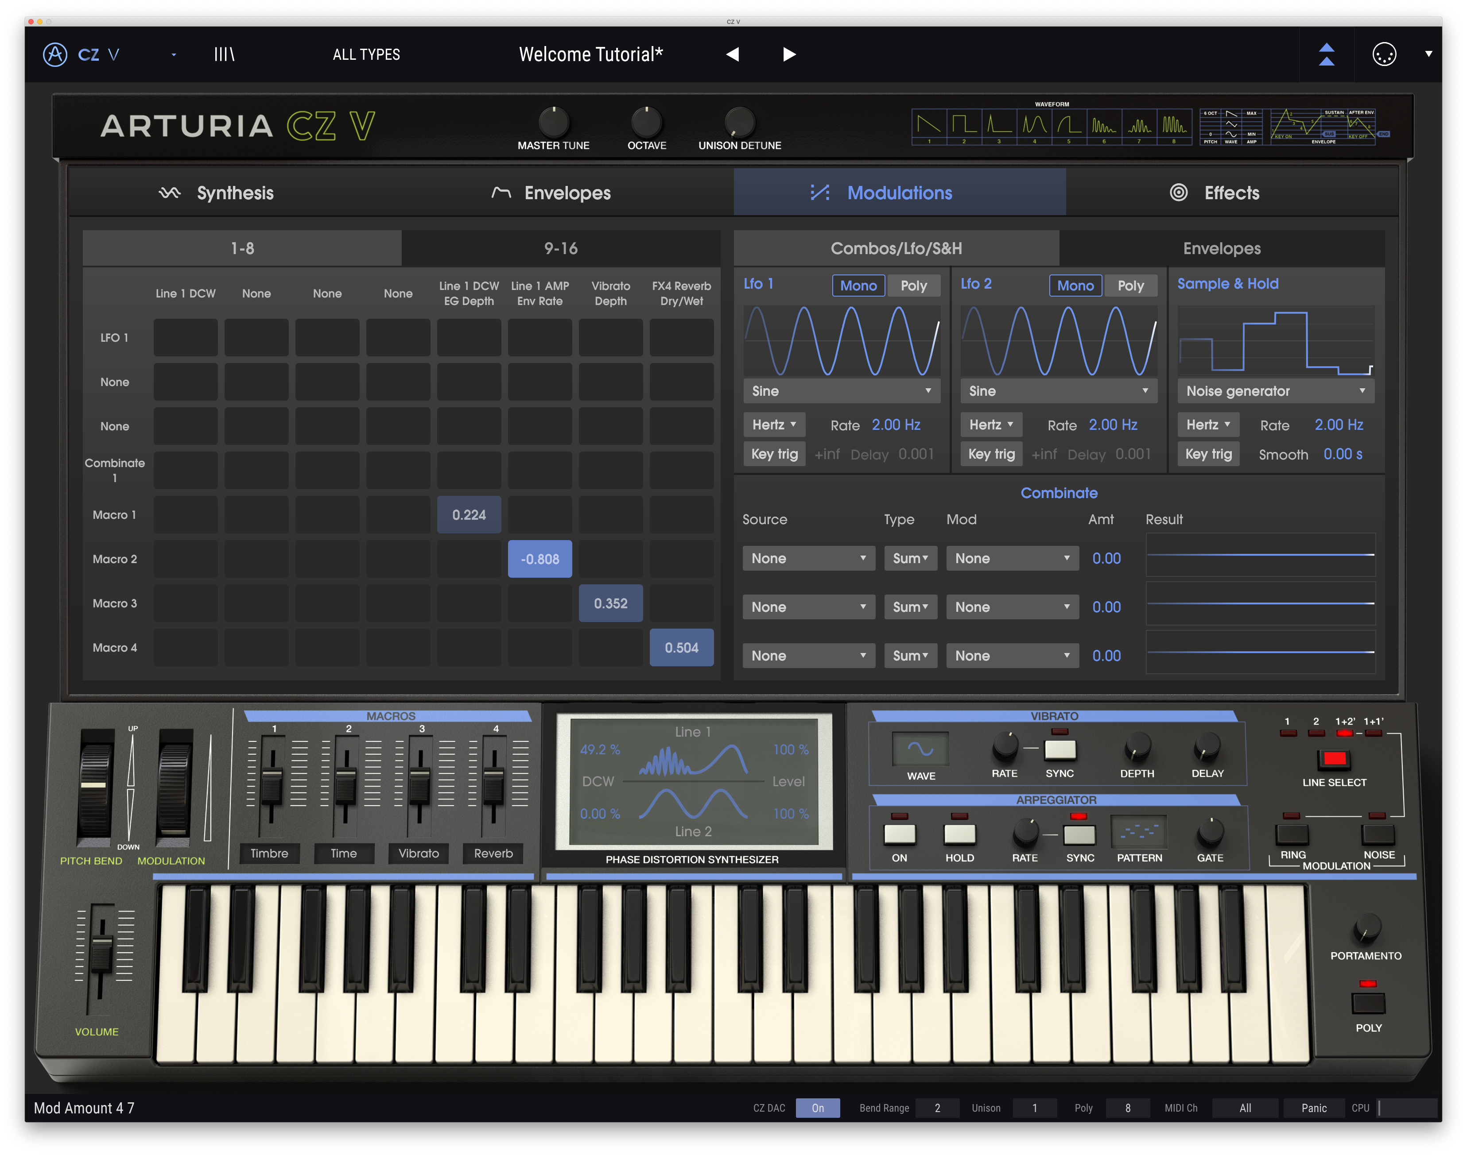Open the modulation Envelopes sub-tab
Screen dimensions: 1467x1155
1222,248
